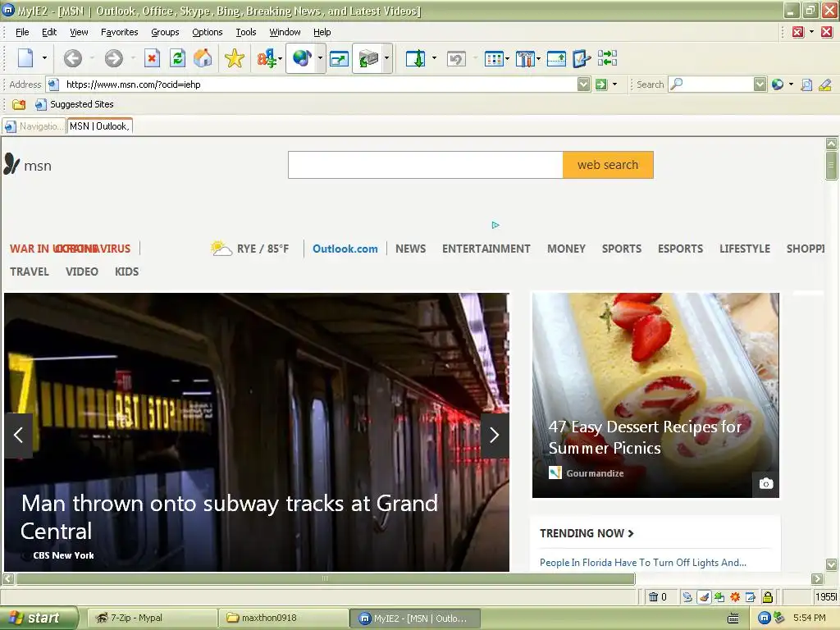Image resolution: width=840 pixels, height=630 pixels.
Task: Open Favorites with the yellow star icon
Action: (x=234, y=58)
